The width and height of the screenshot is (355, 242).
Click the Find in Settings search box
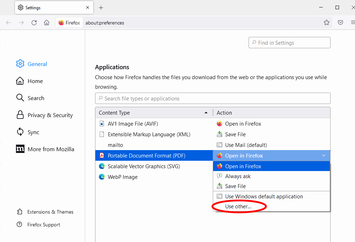pyautogui.click(x=289, y=43)
